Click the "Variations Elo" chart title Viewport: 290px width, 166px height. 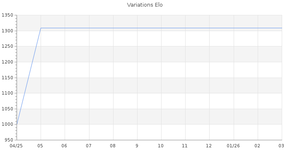pos(145,5)
